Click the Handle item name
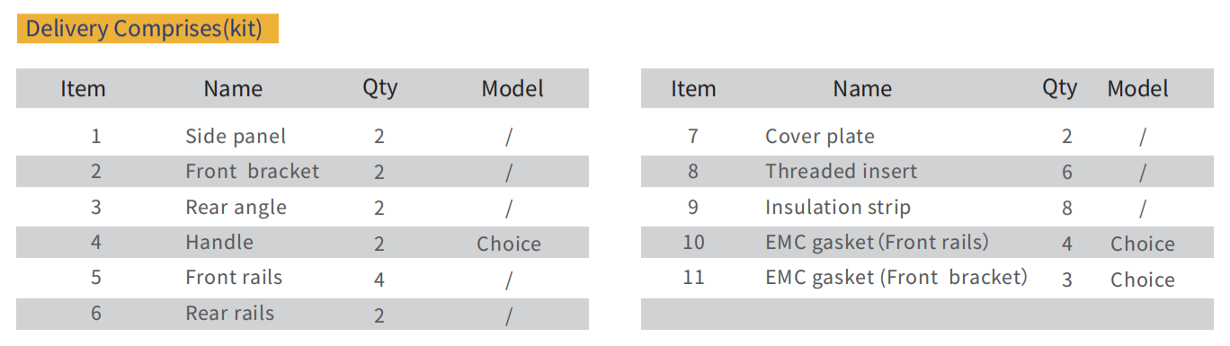Screen dimensions: 1230x346 click(219, 243)
